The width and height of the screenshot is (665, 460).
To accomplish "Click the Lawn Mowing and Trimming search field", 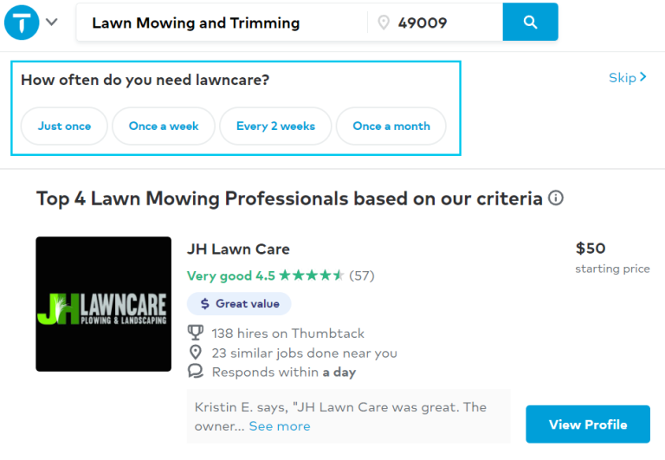I will coord(222,23).
